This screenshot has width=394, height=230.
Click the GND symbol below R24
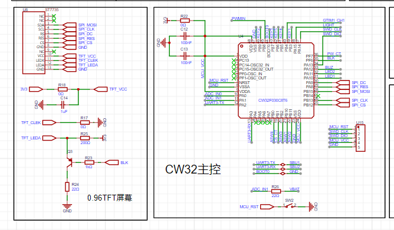[x=67, y=206]
